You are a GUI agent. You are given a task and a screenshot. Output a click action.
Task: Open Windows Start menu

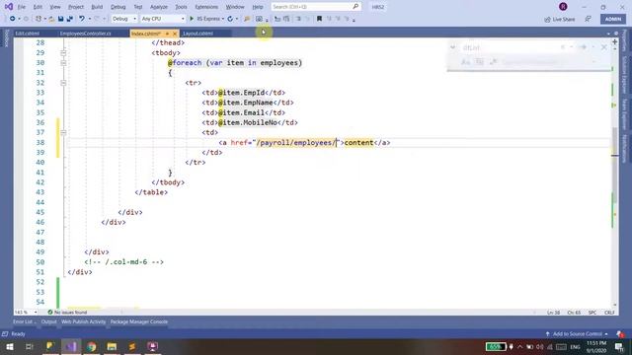click(x=9, y=346)
